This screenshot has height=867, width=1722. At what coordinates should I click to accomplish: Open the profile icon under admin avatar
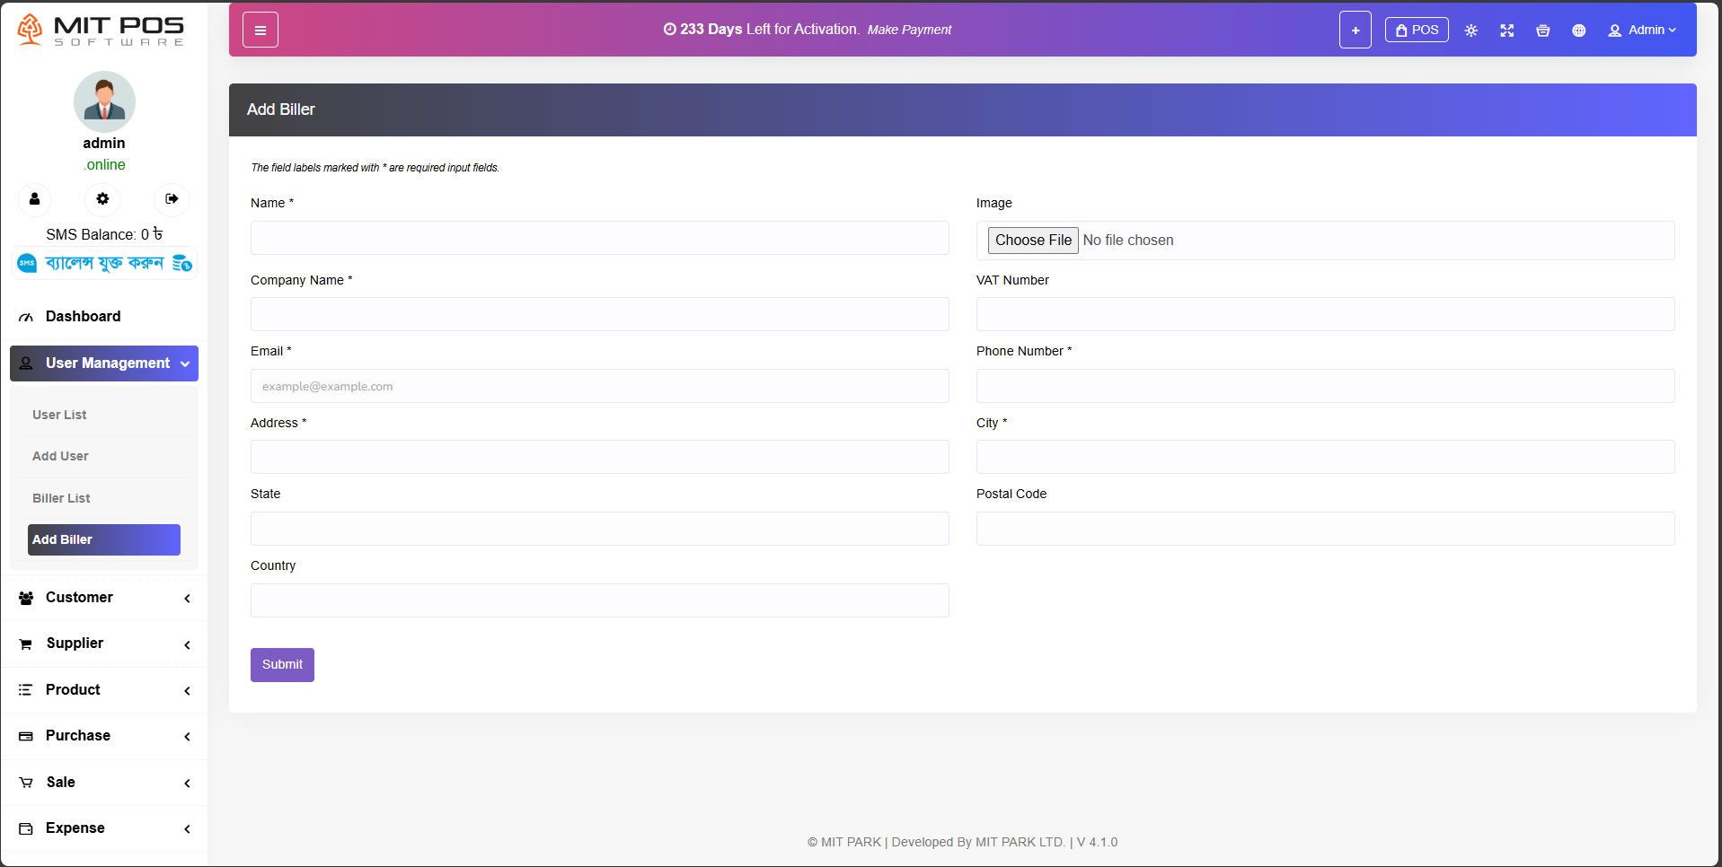(35, 199)
